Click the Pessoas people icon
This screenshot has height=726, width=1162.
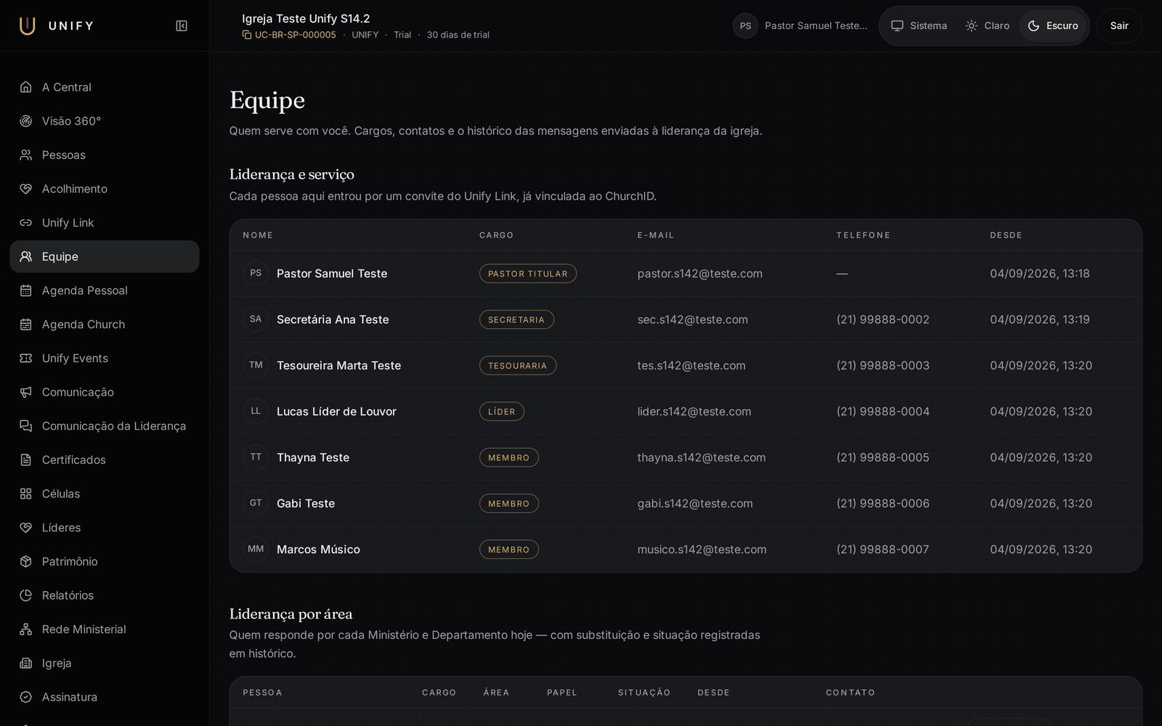coord(26,155)
